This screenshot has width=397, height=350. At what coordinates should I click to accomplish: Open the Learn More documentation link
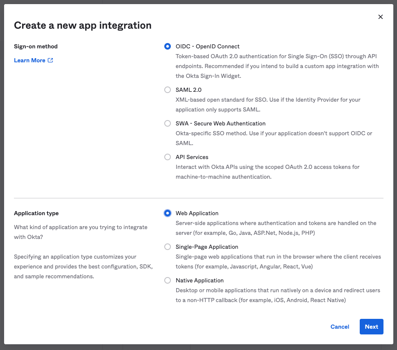click(x=30, y=60)
